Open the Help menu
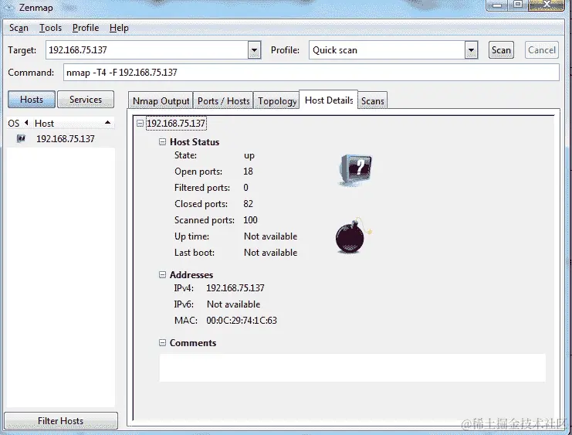This screenshot has height=435, width=572. pyautogui.click(x=119, y=28)
